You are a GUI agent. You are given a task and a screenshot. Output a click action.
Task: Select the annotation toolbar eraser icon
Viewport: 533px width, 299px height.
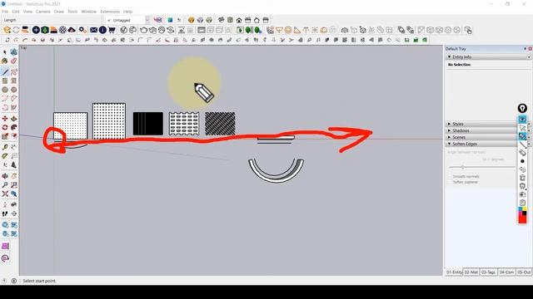click(522, 153)
